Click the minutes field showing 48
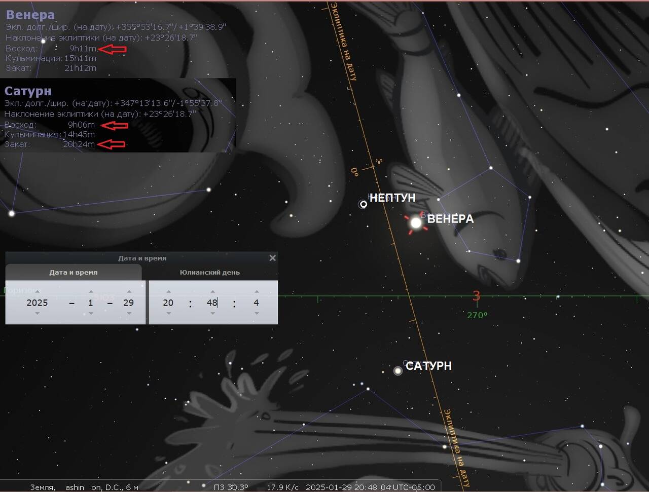This screenshot has height=492, width=649. (x=212, y=302)
